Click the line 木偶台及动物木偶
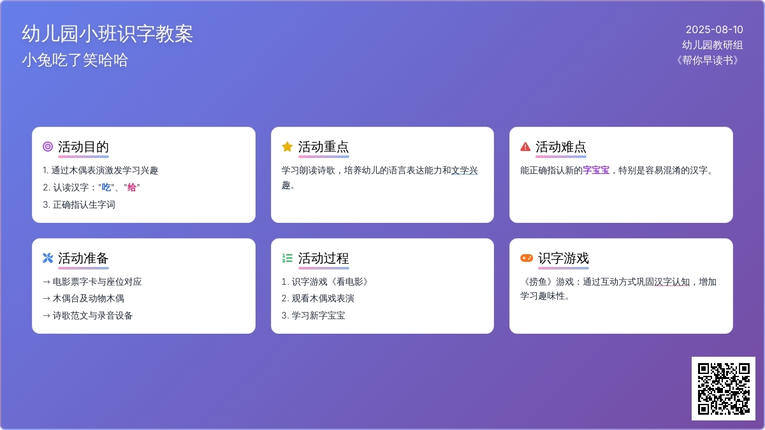Viewport: 765px width, 430px height. tap(84, 298)
